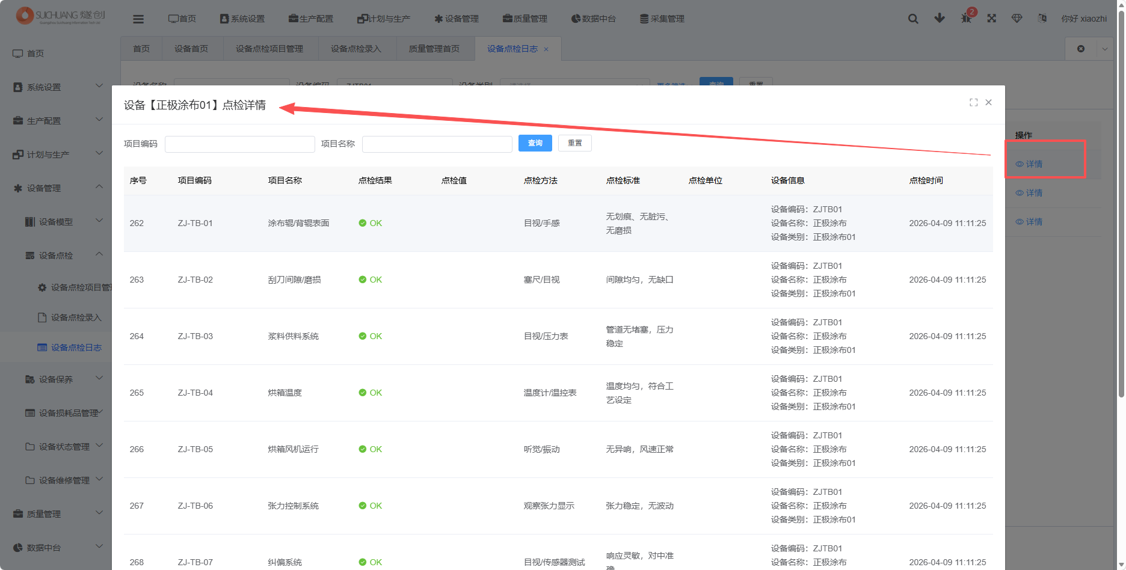Open 设备点检项目管理 in sidebar
Image resolution: width=1126 pixels, height=570 pixels.
[81, 287]
